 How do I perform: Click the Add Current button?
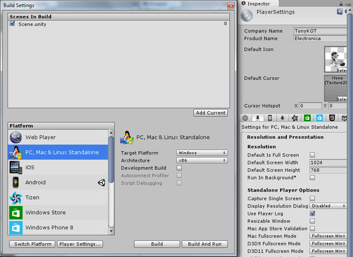[211, 113]
